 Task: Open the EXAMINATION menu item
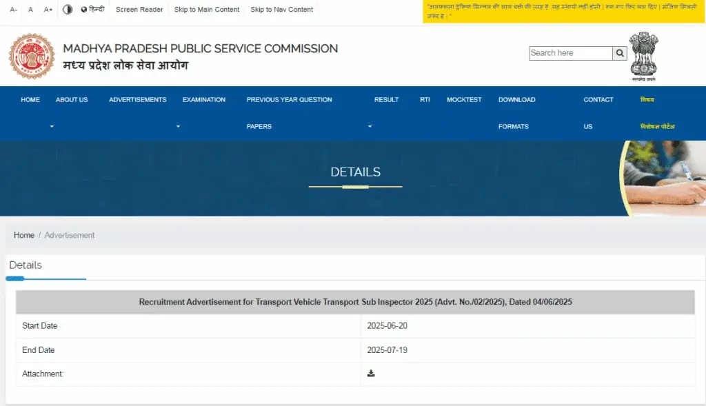point(204,99)
